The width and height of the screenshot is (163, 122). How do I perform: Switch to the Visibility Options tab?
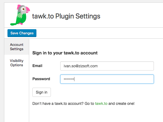tap(17, 63)
